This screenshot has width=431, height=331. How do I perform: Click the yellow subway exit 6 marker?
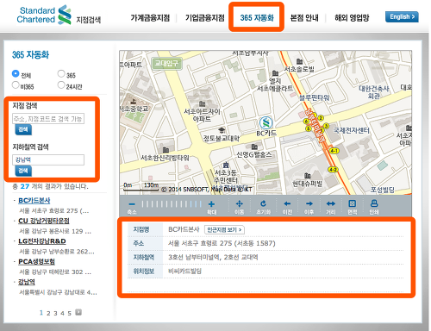pyautogui.click(x=306, y=122)
